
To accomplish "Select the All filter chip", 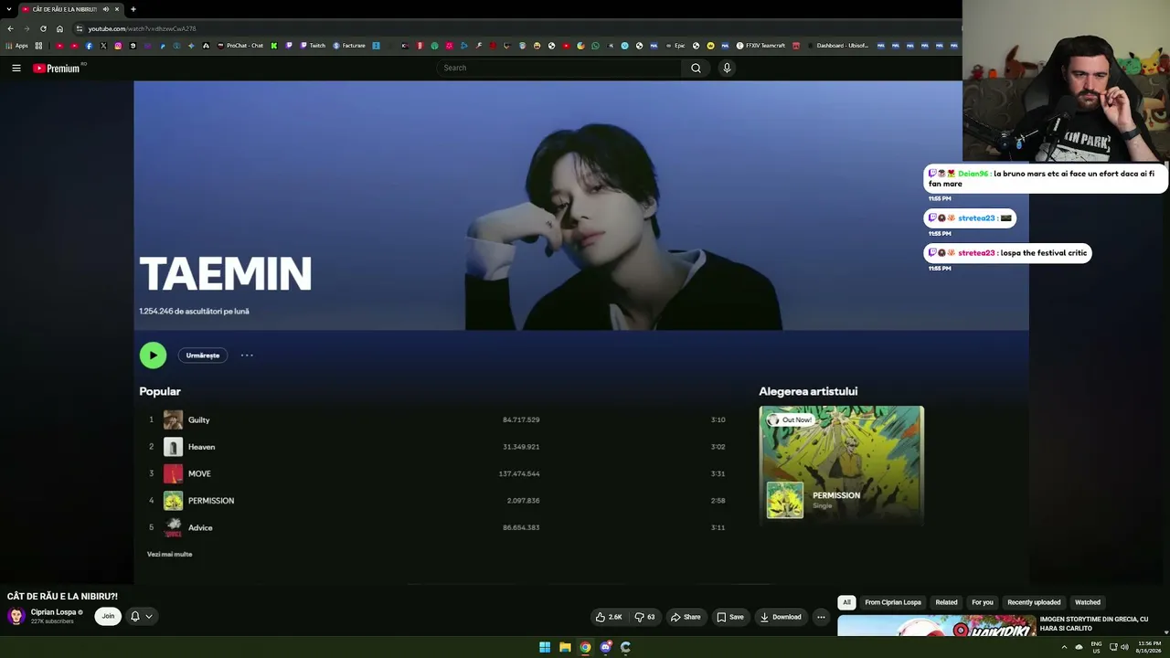I will [x=846, y=602].
